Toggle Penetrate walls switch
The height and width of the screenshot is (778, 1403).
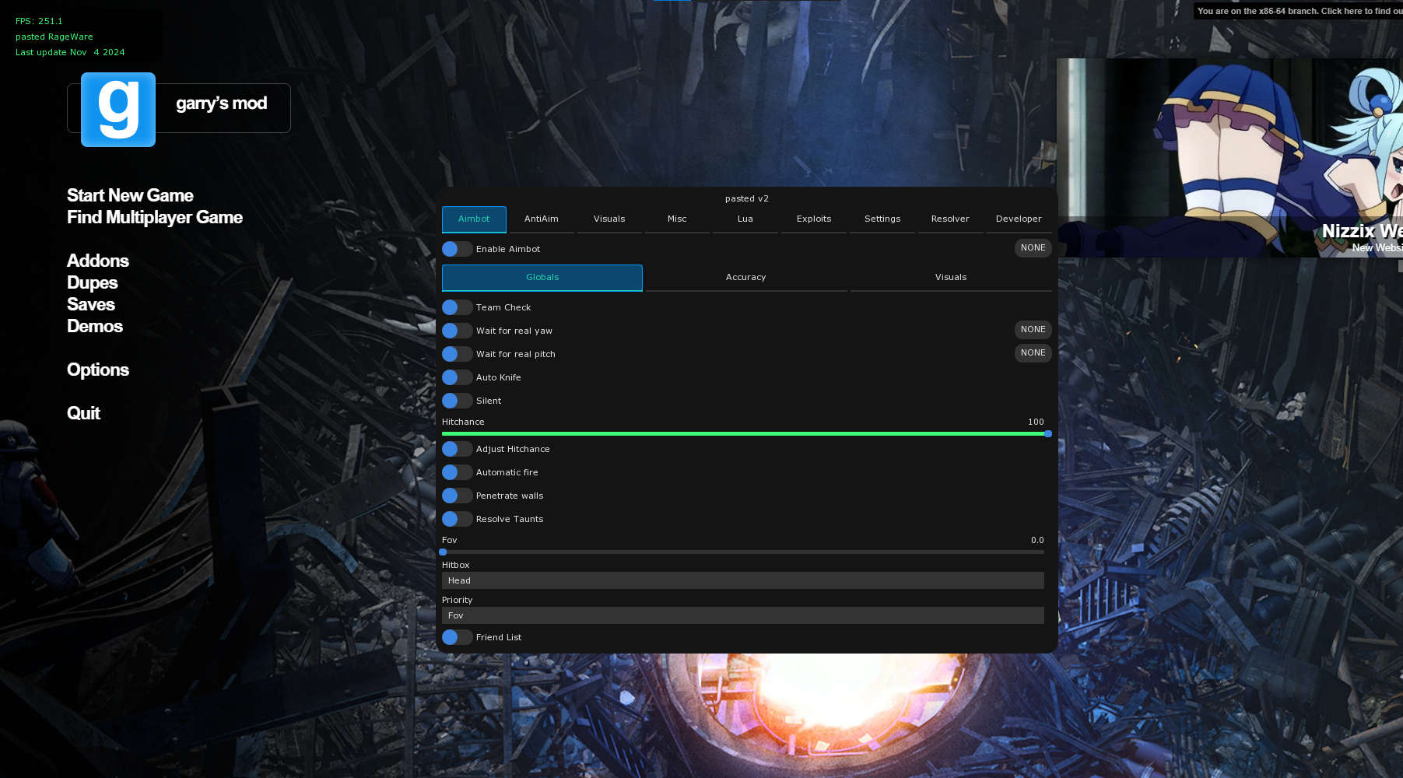457,496
